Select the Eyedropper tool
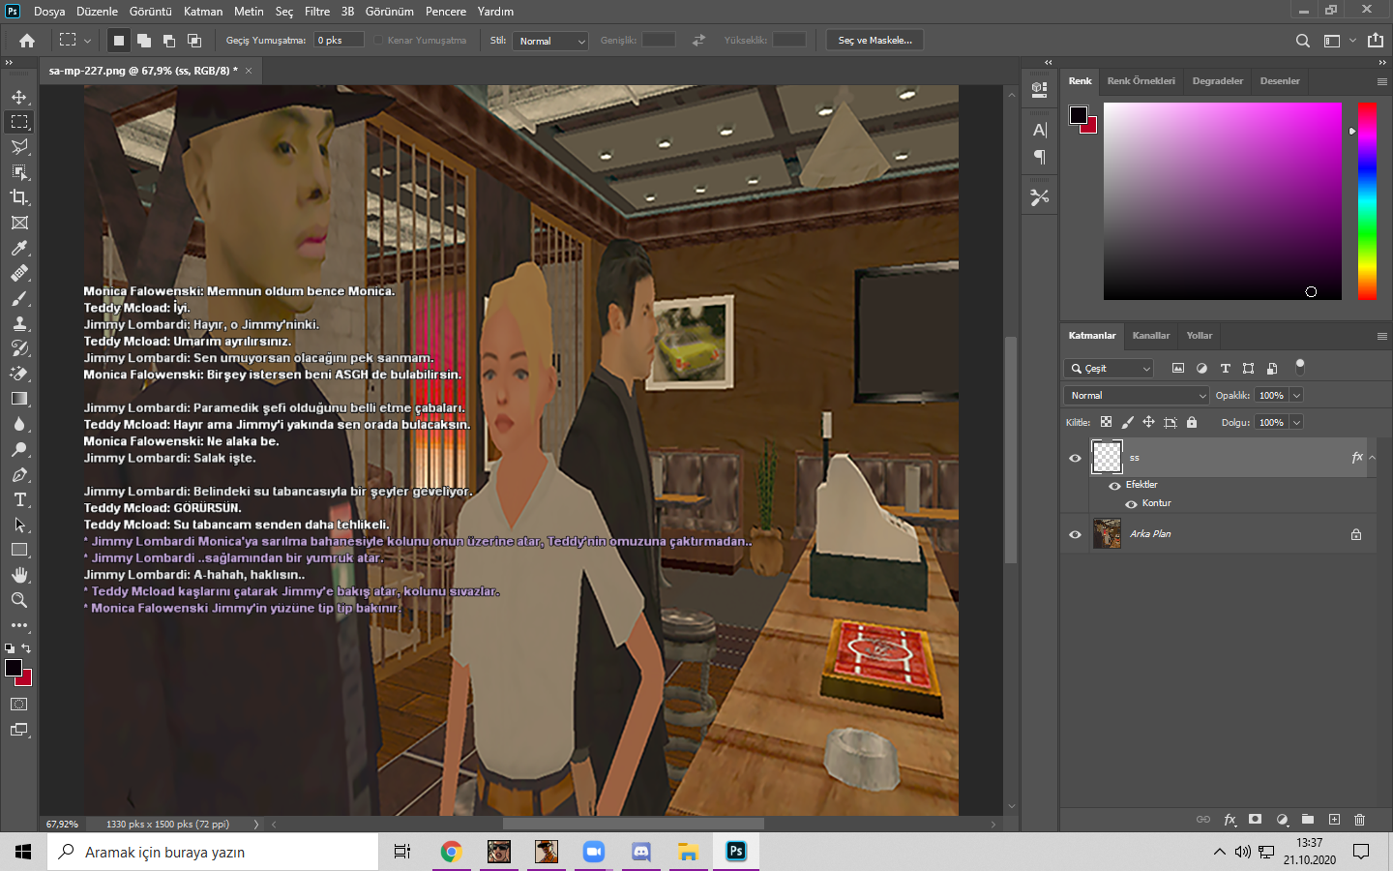 click(x=19, y=248)
